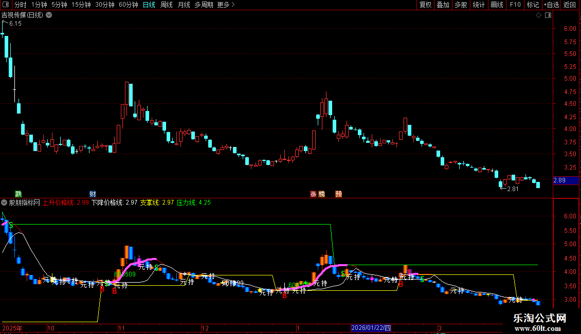
Task: Open the 吉视传媒 chart dropdown arrow
Action: click(x=49, y=15)
